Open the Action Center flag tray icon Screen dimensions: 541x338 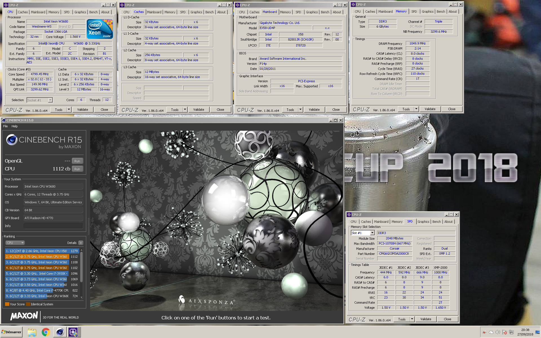505,332
